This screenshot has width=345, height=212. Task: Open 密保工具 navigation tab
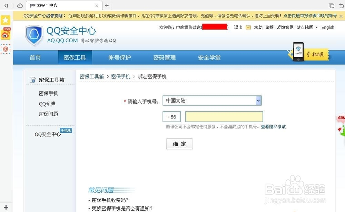(75, 57)
